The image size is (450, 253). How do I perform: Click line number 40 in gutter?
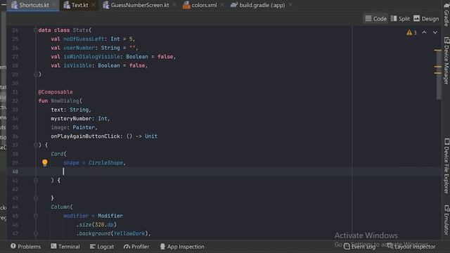pyautogui.click(x=15, y=171)
